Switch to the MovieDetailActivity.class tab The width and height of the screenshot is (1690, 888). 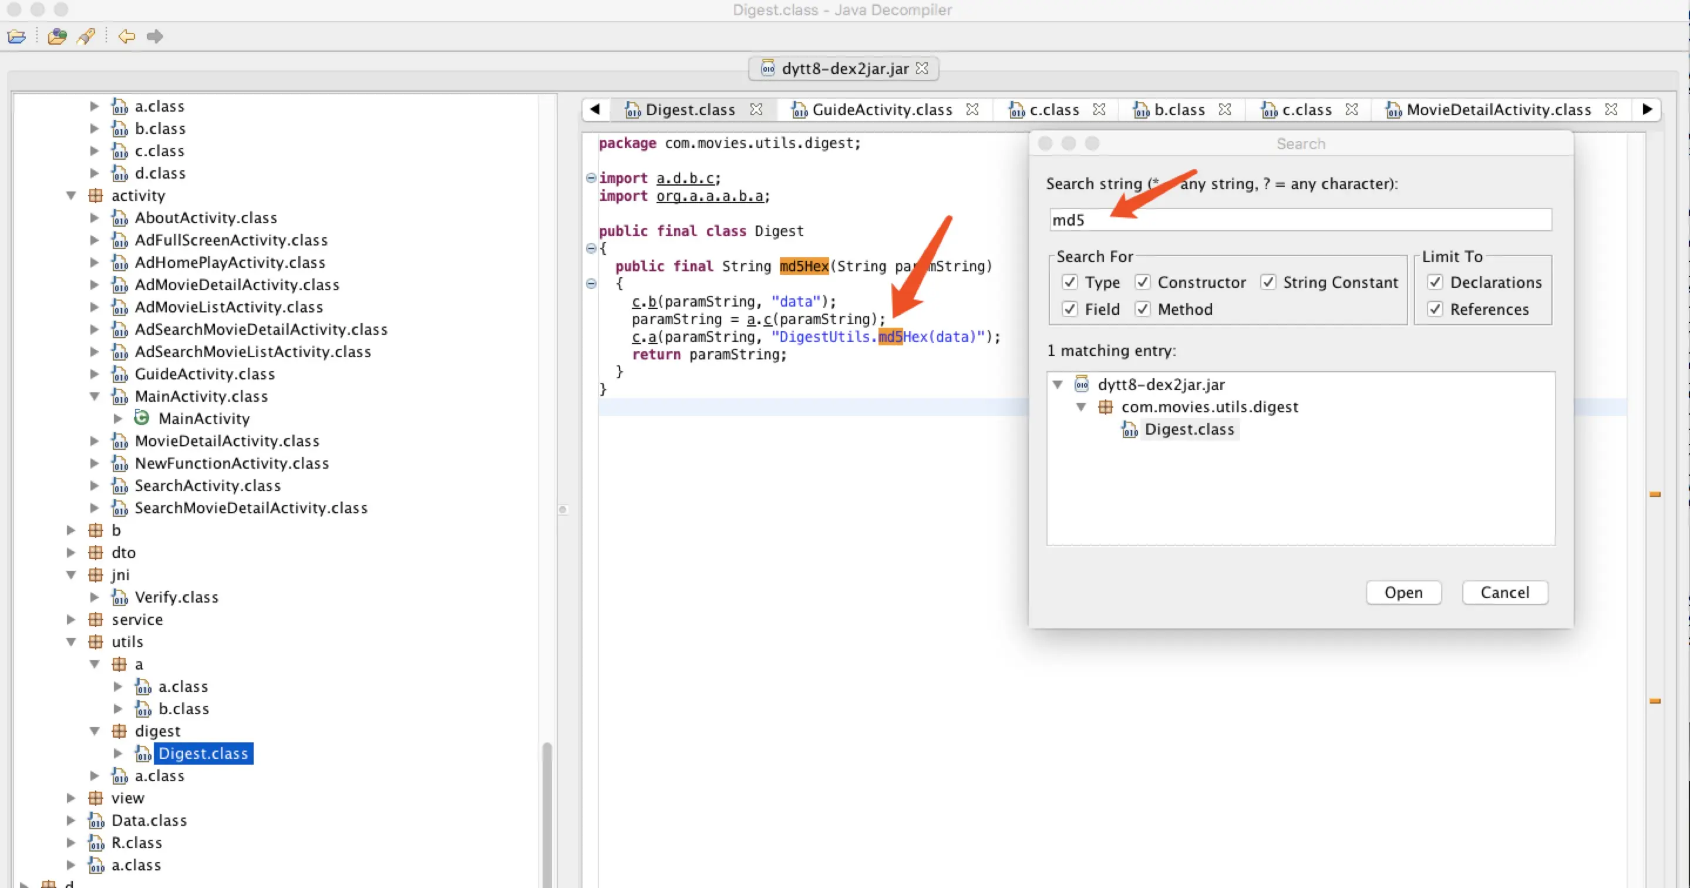(x=1498, y=110)
